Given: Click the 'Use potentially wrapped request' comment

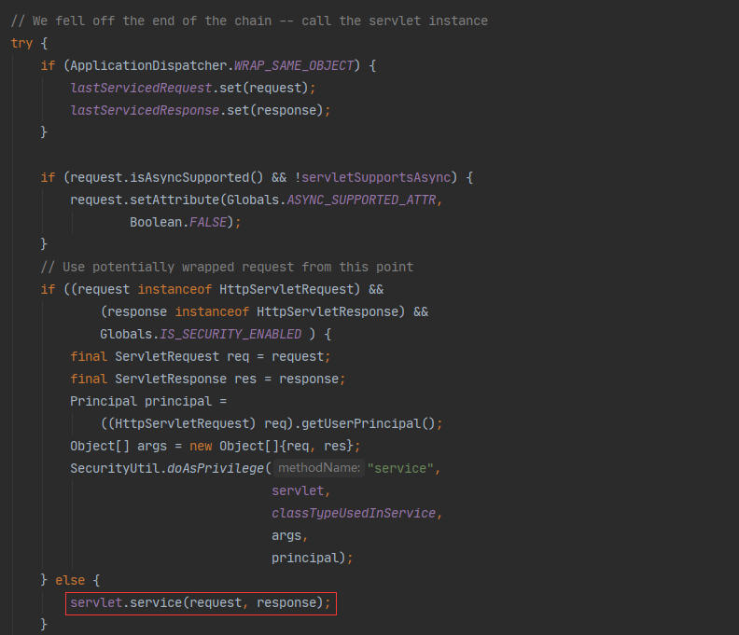Looking at the screenshot, I should coord(227,267).
